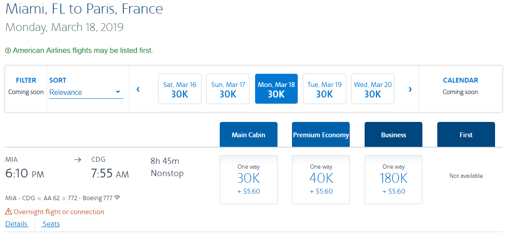Click the next dates right chevron
Screen dimensions: 506x236
[x=410, y=89]
